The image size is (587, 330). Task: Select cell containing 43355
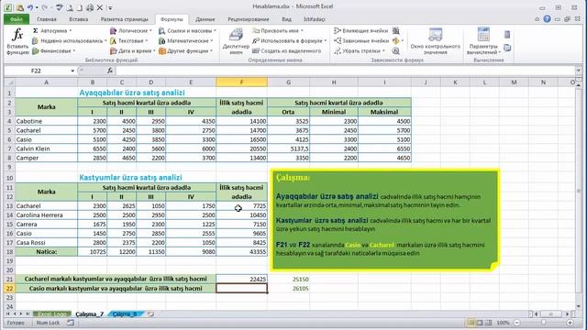coord(241,252)
